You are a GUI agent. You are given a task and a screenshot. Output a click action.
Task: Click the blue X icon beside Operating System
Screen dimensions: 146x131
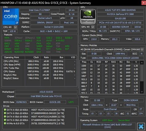point(141,126)
